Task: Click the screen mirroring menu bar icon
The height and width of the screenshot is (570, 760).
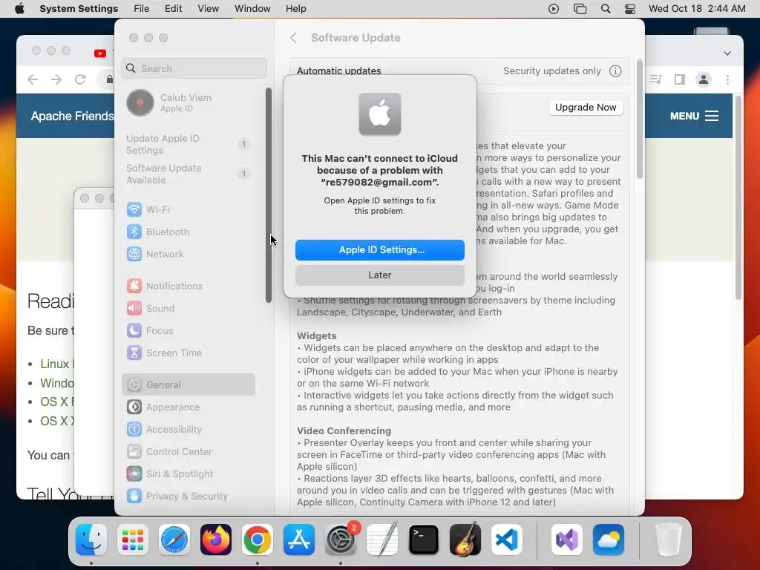Action: 580,9
